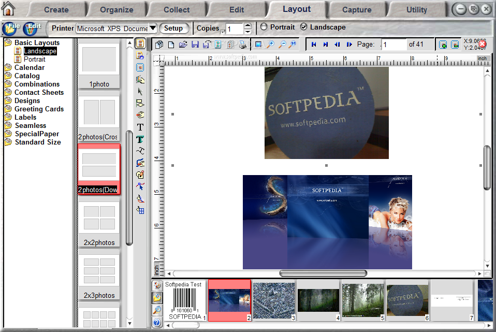Open the File round menu button
This screenshot has width=496, height=332.
tap(10, 28)
